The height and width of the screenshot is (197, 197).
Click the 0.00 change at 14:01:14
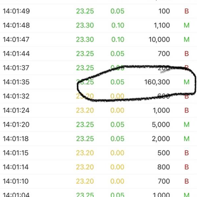pyautogui.click(x=117, y=167)
